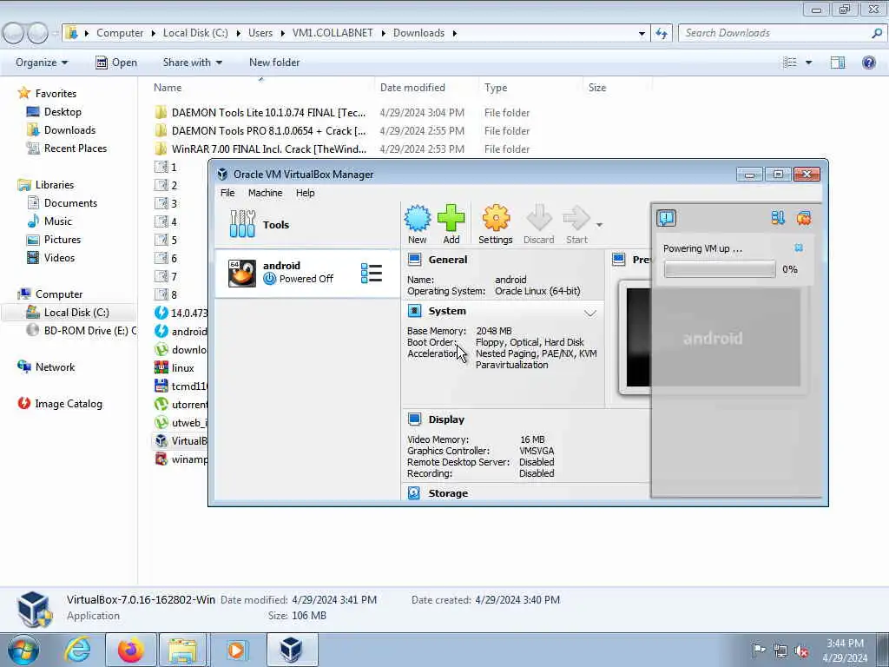Select the android VM penguin icon
This screenshot has height=667, width=889.
(242, 273)
